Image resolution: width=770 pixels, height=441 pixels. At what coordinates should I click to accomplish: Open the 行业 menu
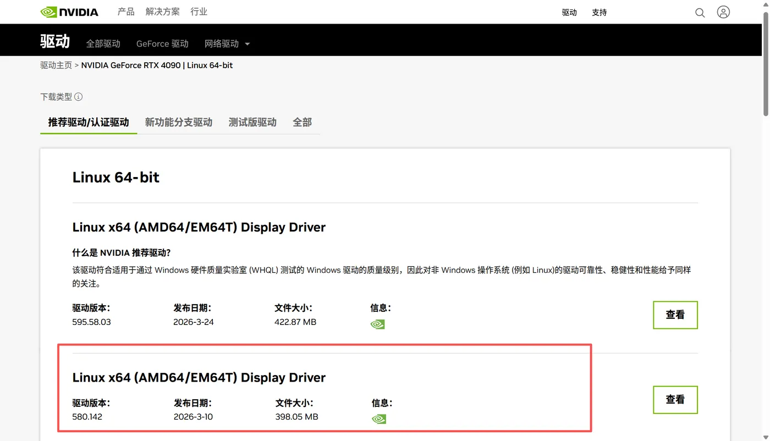tap(199, 12)
